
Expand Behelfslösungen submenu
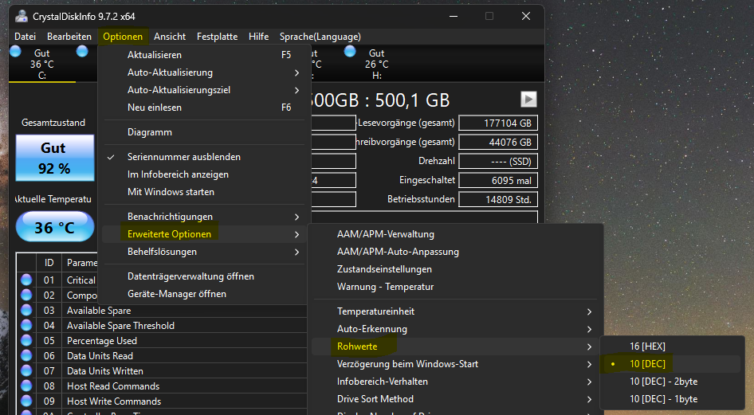[204, 252]
